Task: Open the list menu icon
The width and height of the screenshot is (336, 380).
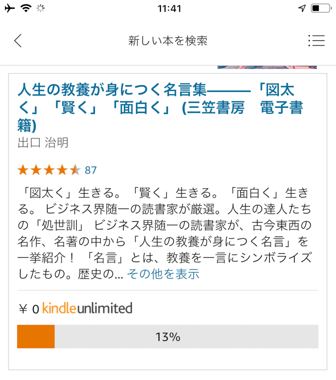Action: coord(316,40)
